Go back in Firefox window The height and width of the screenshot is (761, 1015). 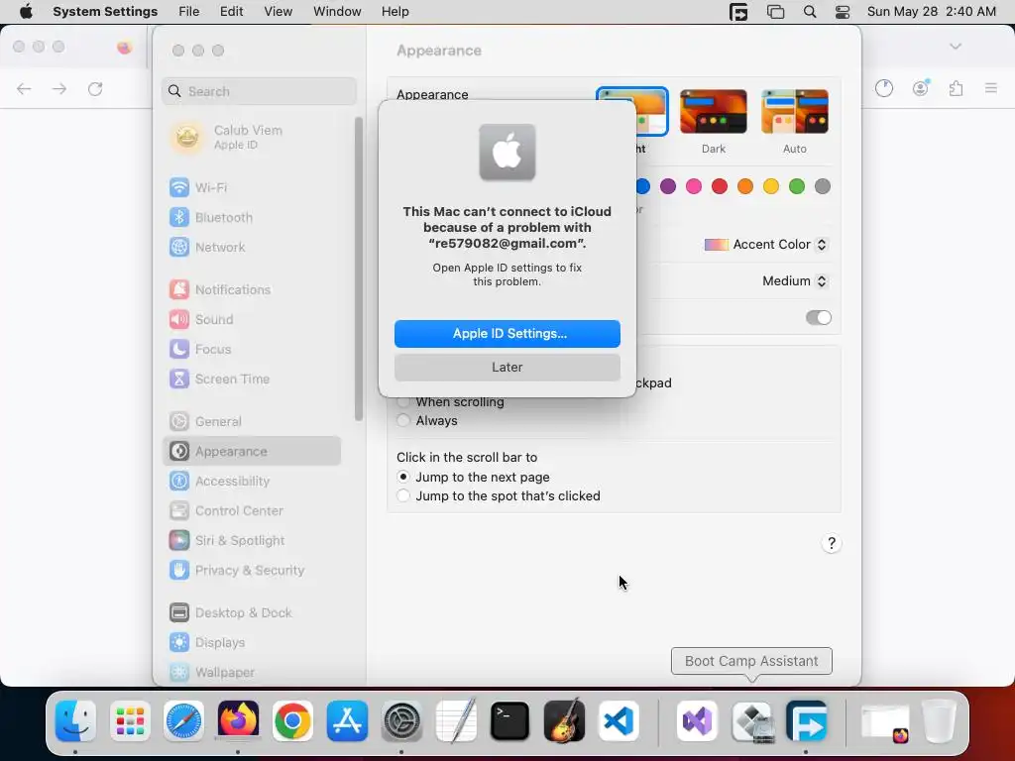24,88
